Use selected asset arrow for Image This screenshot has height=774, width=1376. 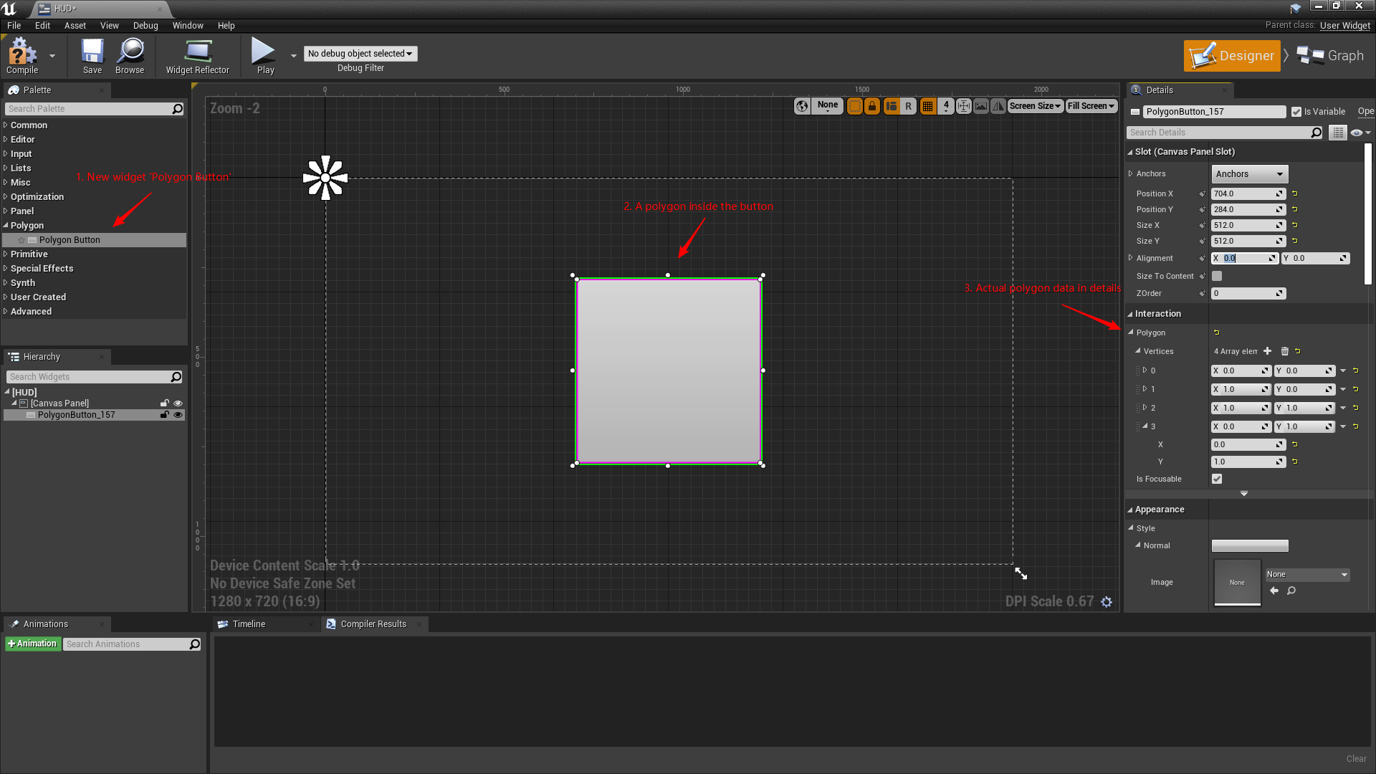(x=1274, y=591)
